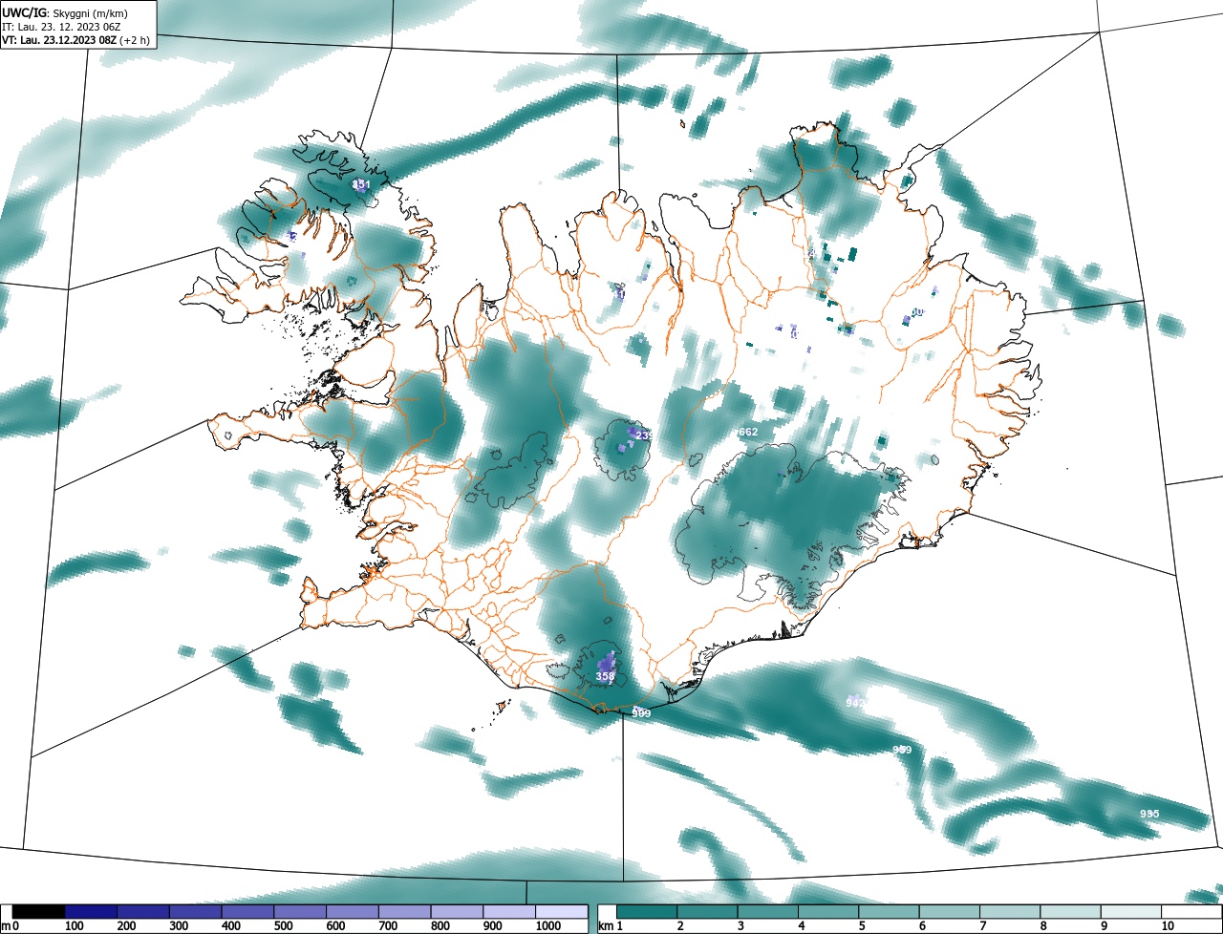The width and height of the screenshot is (1223, 934).
Task: Select the '942' offshore value label
Action: (855, 702)
